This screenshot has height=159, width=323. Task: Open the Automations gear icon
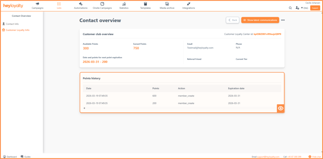(81, 4)
